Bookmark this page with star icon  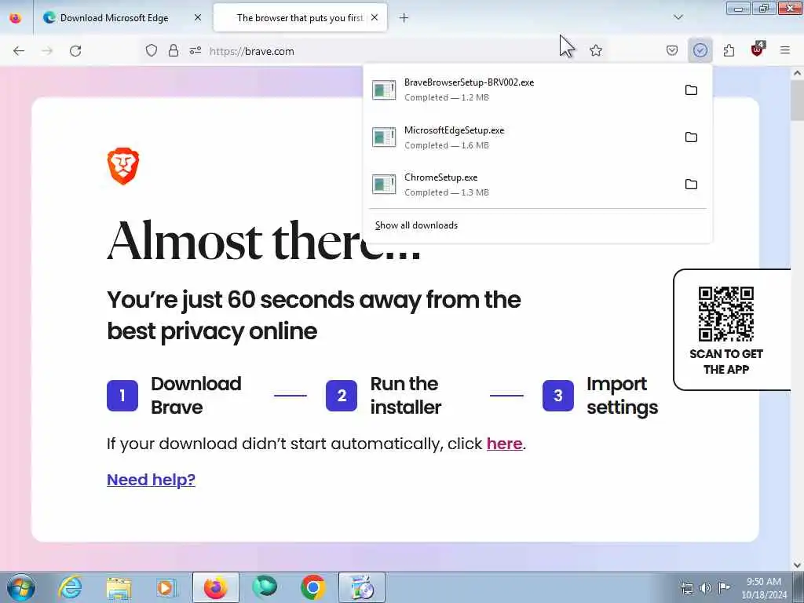click(596, 51)
